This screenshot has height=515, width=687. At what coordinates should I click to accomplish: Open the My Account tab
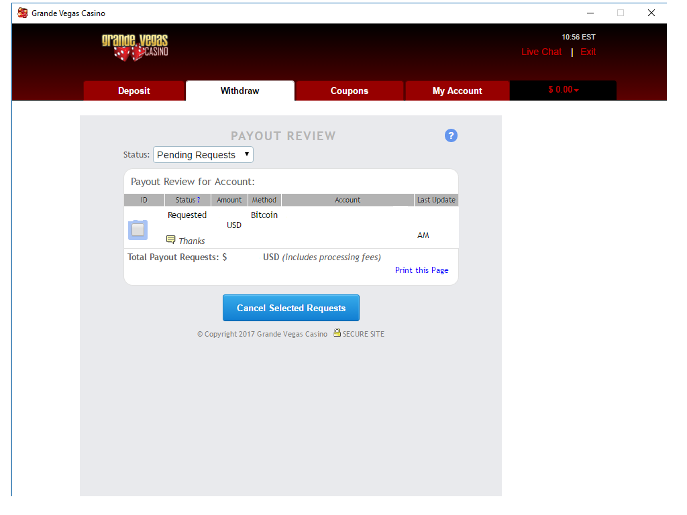point(457,91)
